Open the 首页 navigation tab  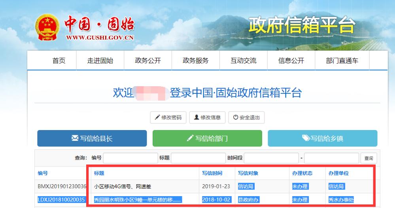tap(59, 61)
